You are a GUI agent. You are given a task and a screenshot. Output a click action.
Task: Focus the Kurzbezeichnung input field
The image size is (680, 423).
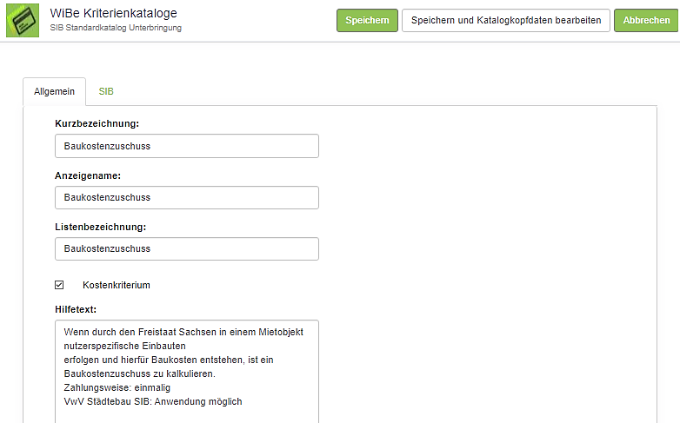pyautogui.click(x=186, y=146)
